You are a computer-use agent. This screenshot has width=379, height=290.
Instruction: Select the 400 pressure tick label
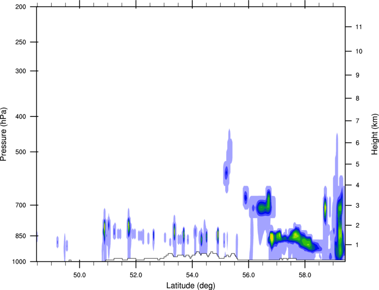[x=21, y=116]
